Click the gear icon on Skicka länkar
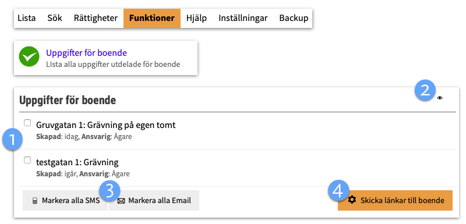This screenshot has width=466, height=224. click(352, 200)
